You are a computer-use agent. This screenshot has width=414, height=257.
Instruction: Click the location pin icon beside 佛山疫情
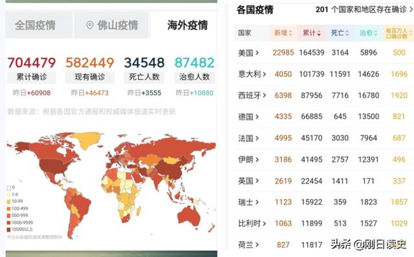click(x=90, y=25)
